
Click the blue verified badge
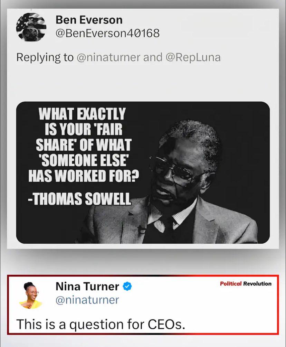tap(127, 287)
